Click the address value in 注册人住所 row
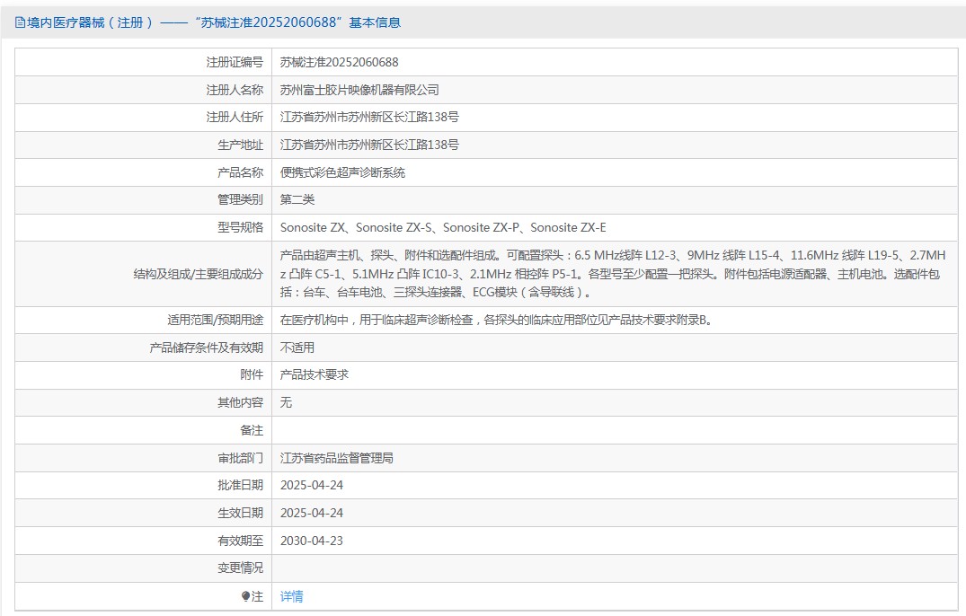Image resolution: width=966 pixels, height=616 pixels. (369, 117)
